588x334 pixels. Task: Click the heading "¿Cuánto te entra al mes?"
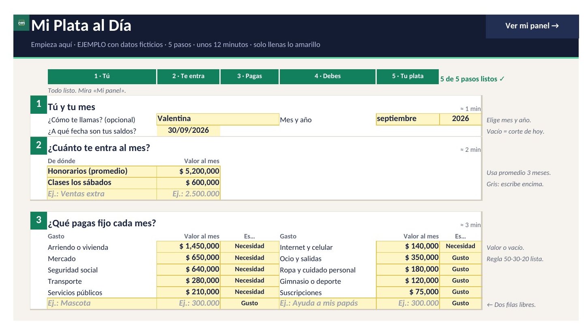pyautogui.click(x=99, y=148)
